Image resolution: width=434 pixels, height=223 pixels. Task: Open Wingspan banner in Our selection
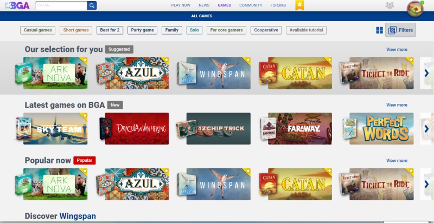point(219,73)
